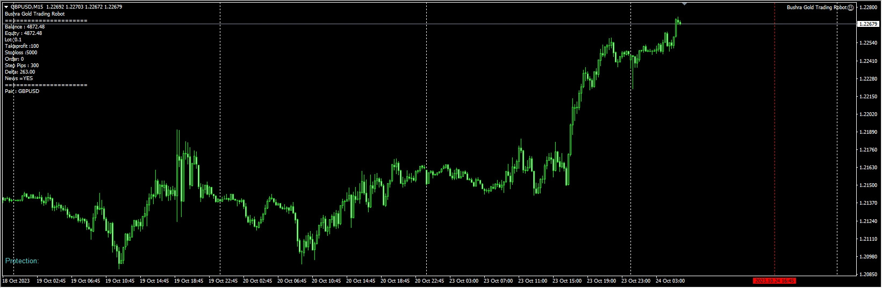Image resolution: width=882 pixels, height=288 pixels.
Task: Click the 'Step Pips : 300' line
Action: coord(21,66)
